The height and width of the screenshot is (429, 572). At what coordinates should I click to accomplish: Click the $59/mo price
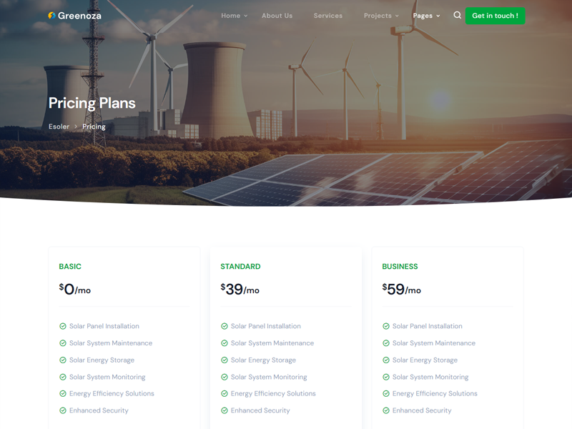[401, 290]
